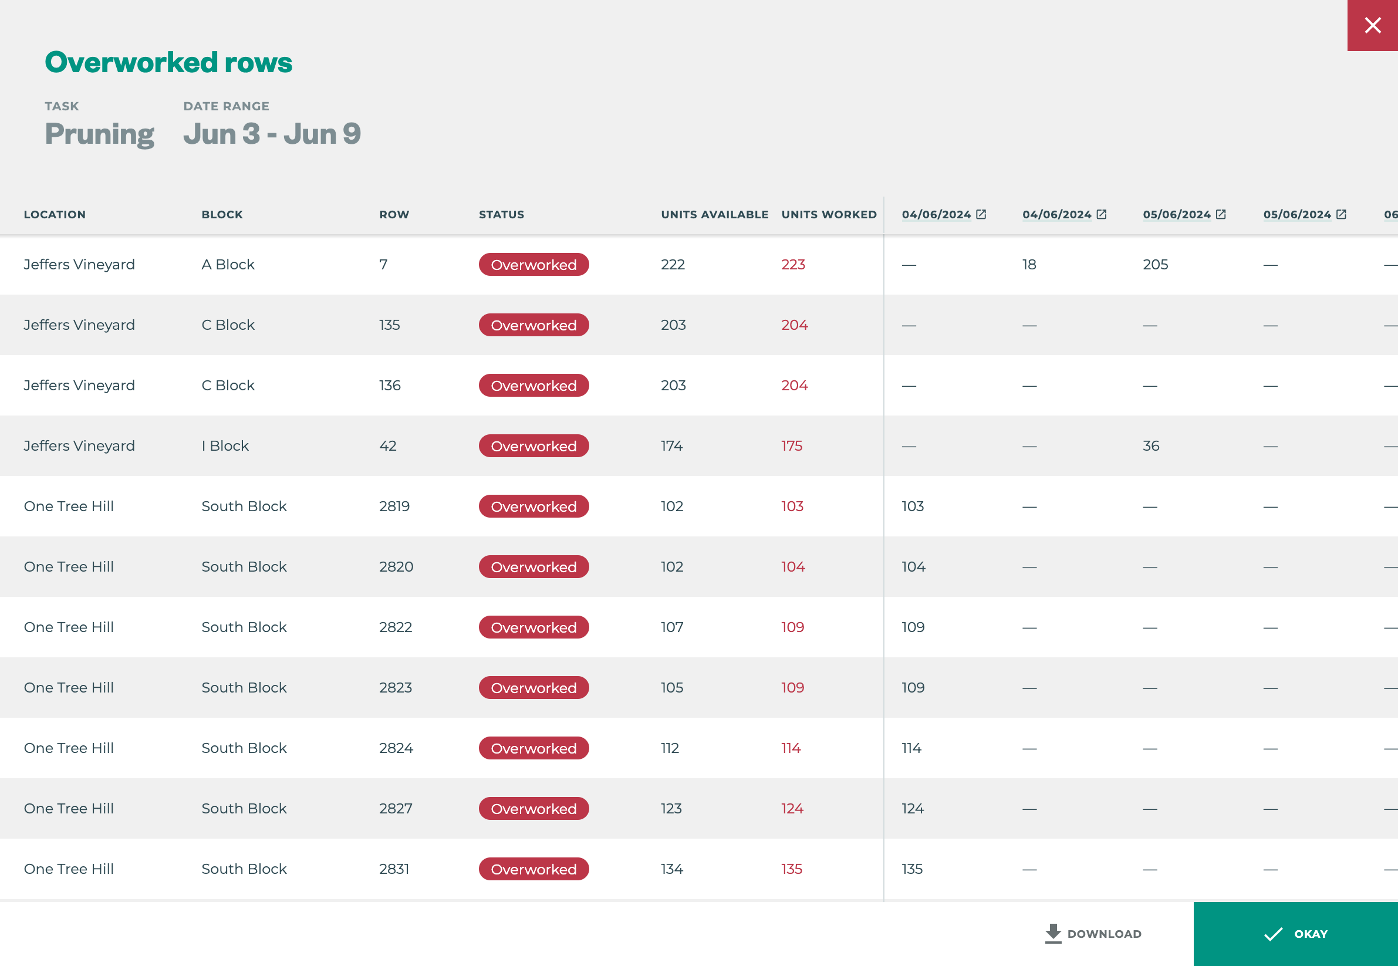Select the Overworked badge on row 2819
Viewport: 1398px width, 966px height.
tap(533, 506)
